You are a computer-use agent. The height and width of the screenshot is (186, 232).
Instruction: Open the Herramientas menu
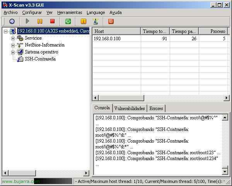coord(70,13)
